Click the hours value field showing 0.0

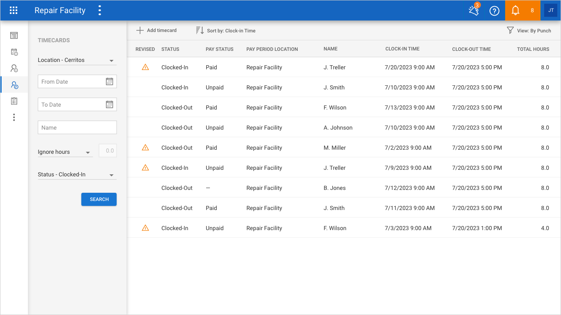click(108, 151)
